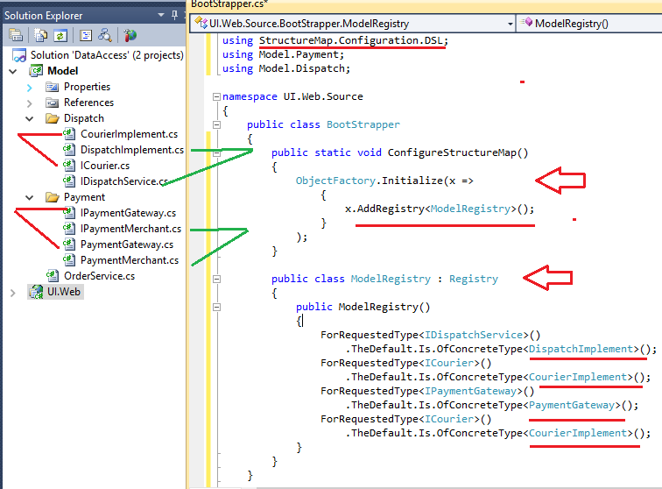Click IDispatchService type in code

point(474,335)
